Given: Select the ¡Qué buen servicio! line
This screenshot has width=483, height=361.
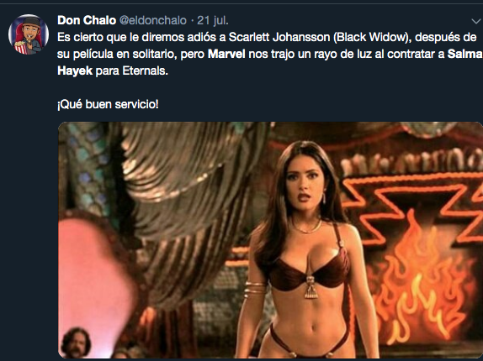Looking at the screenshot, I should (108, 104).
